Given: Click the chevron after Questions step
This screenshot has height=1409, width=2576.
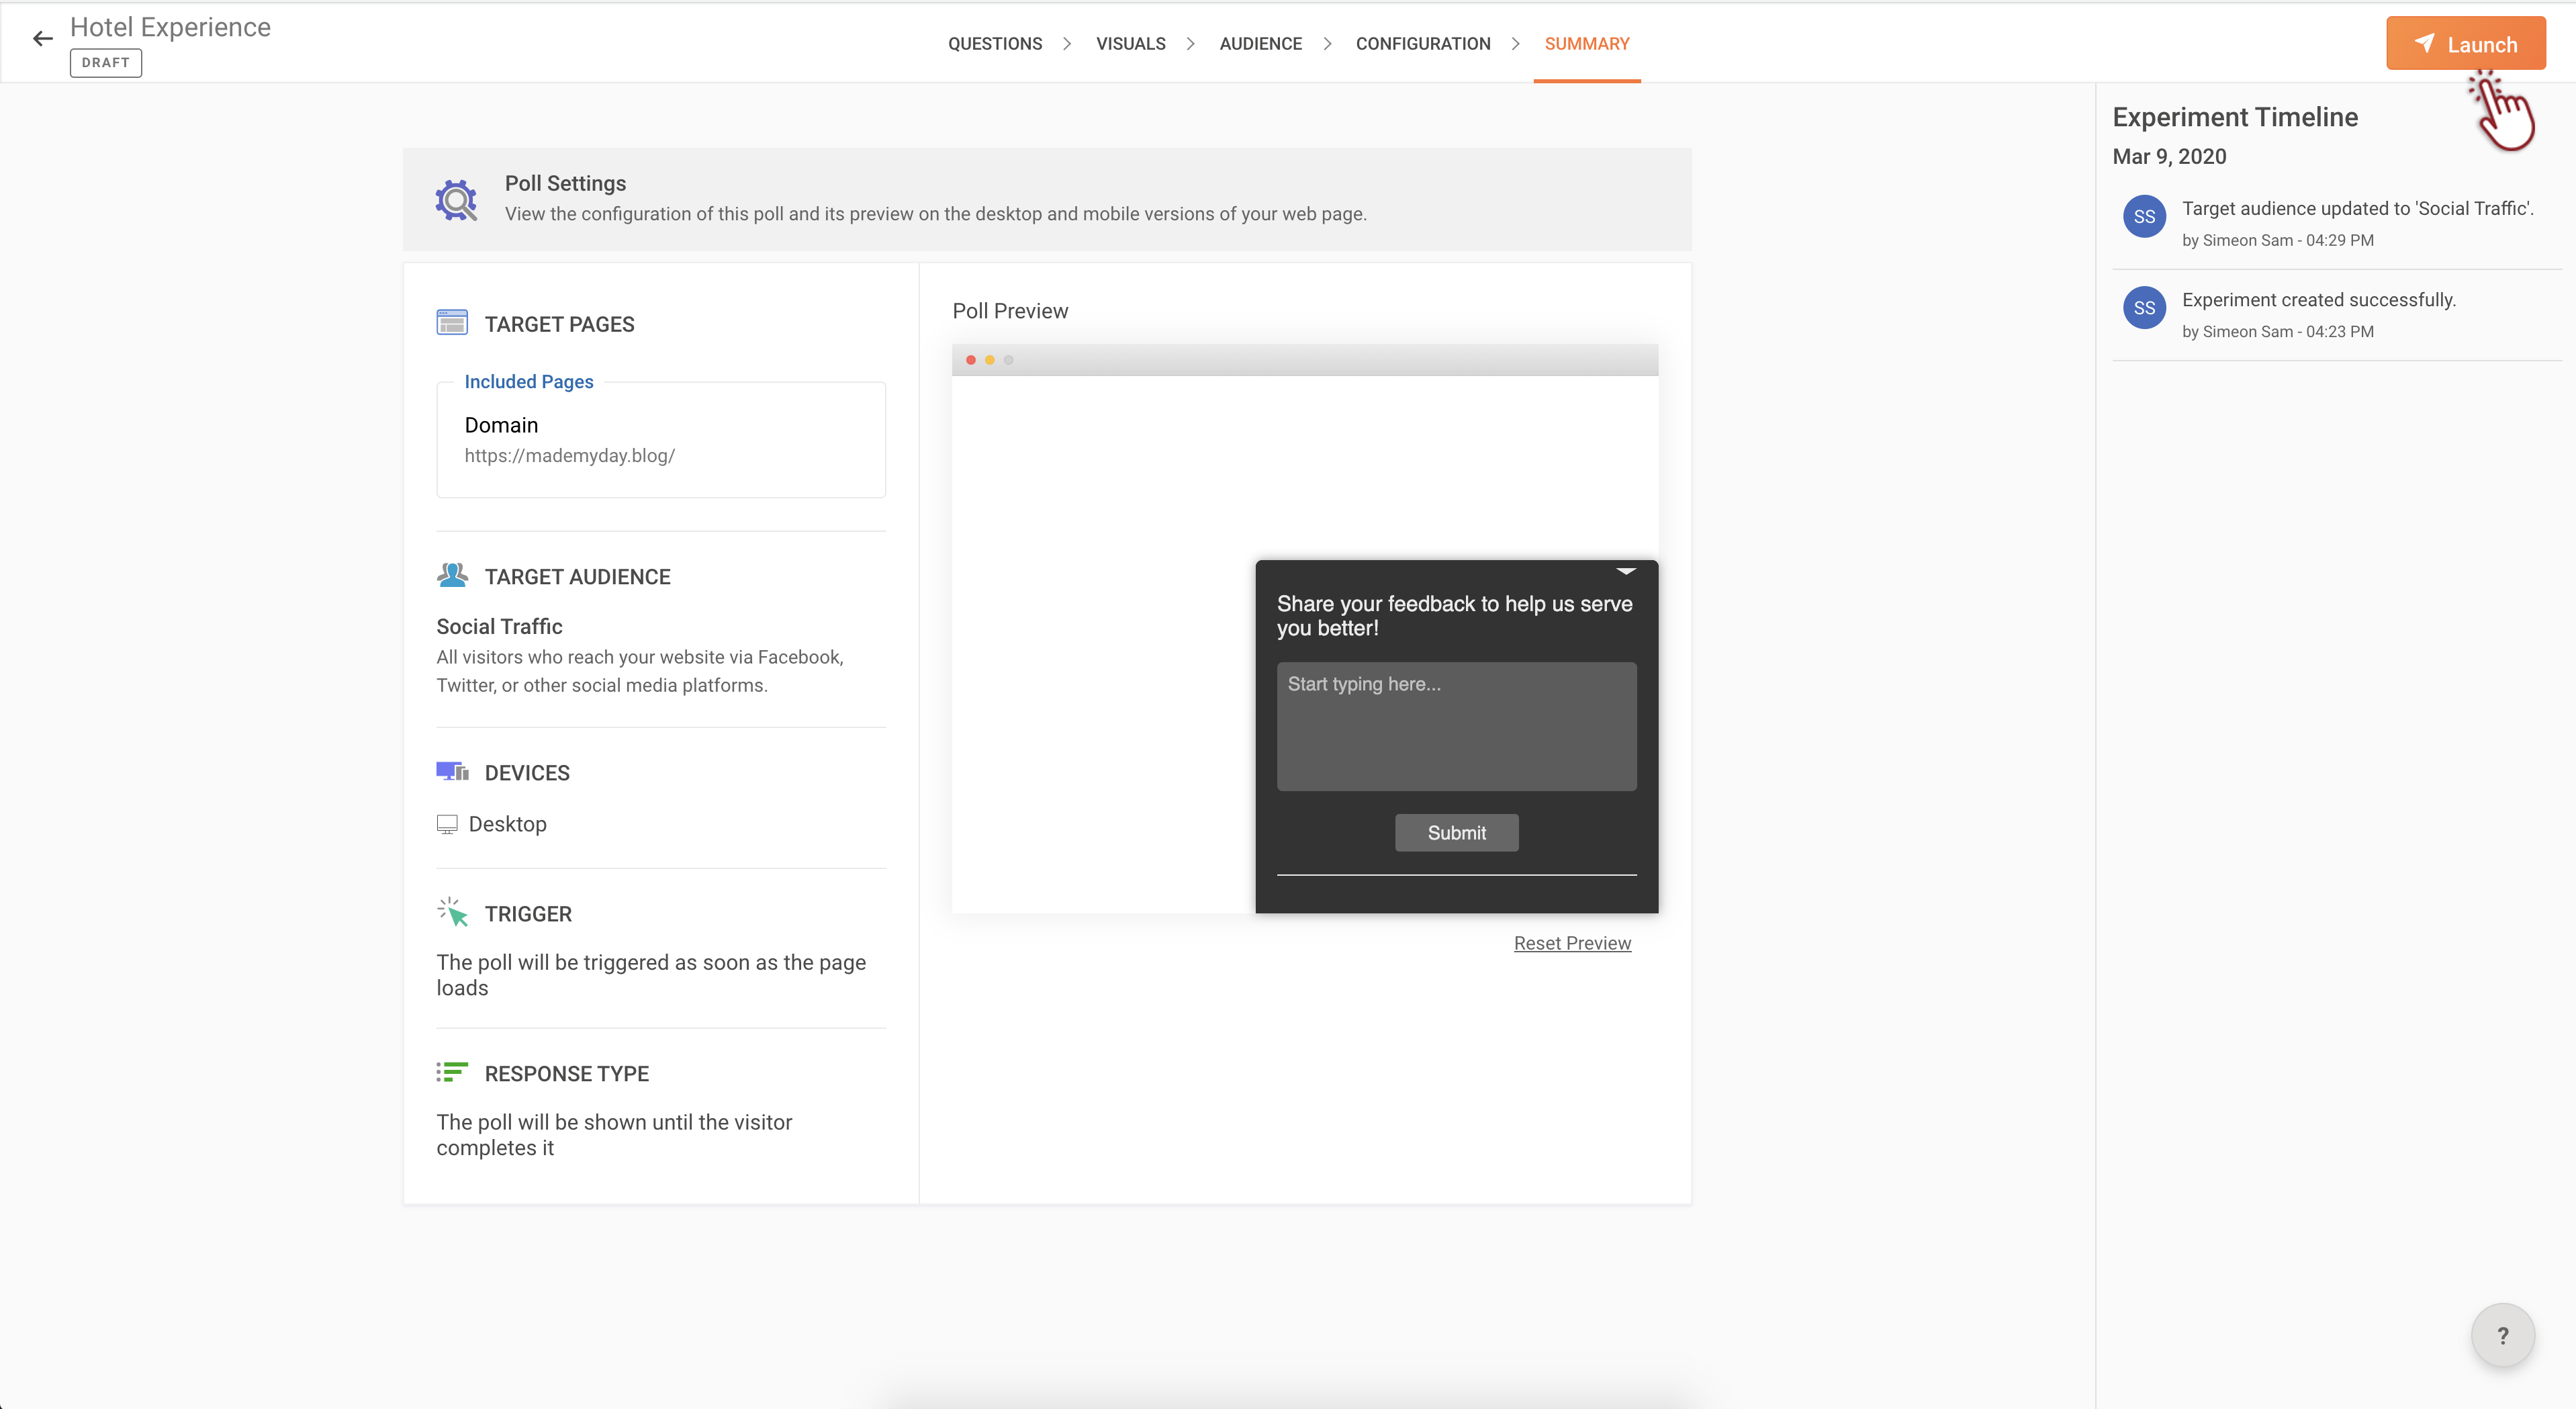Looking at the screenshot, I should (x=1068, y=44).
